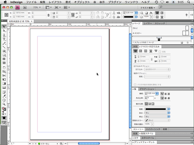The image size is (194, 145).
Task: Open stroke weight dropdown in stroke panel
Action: pos(157,94)
